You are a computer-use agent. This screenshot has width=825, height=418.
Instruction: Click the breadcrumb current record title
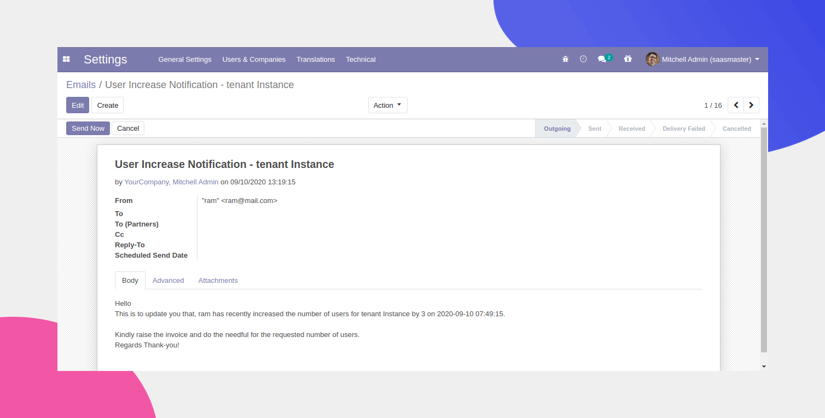(199, 85)
